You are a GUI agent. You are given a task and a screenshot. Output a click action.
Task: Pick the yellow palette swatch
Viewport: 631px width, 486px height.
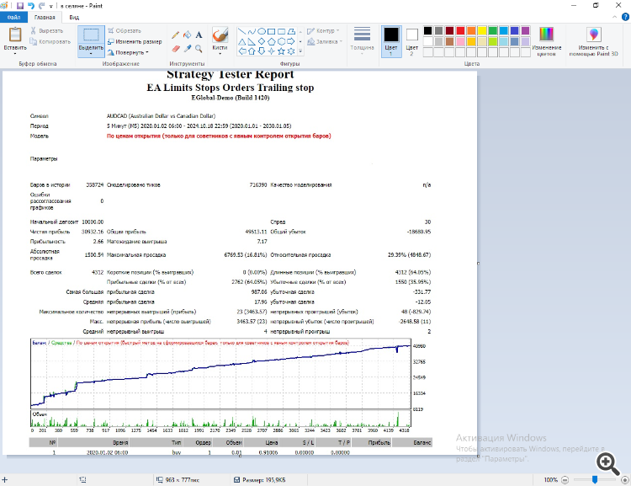(x=482, y=30)
